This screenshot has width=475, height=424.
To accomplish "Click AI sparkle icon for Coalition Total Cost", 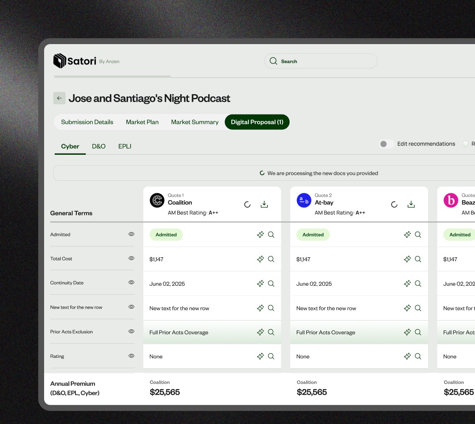I will pyautogui.click(x=260, y=259).
